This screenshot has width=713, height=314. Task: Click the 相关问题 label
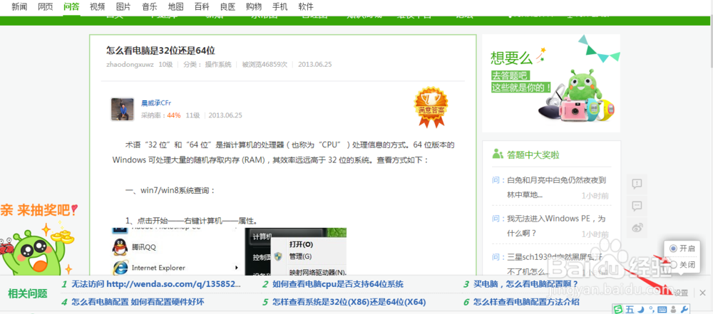click(28, 293)
